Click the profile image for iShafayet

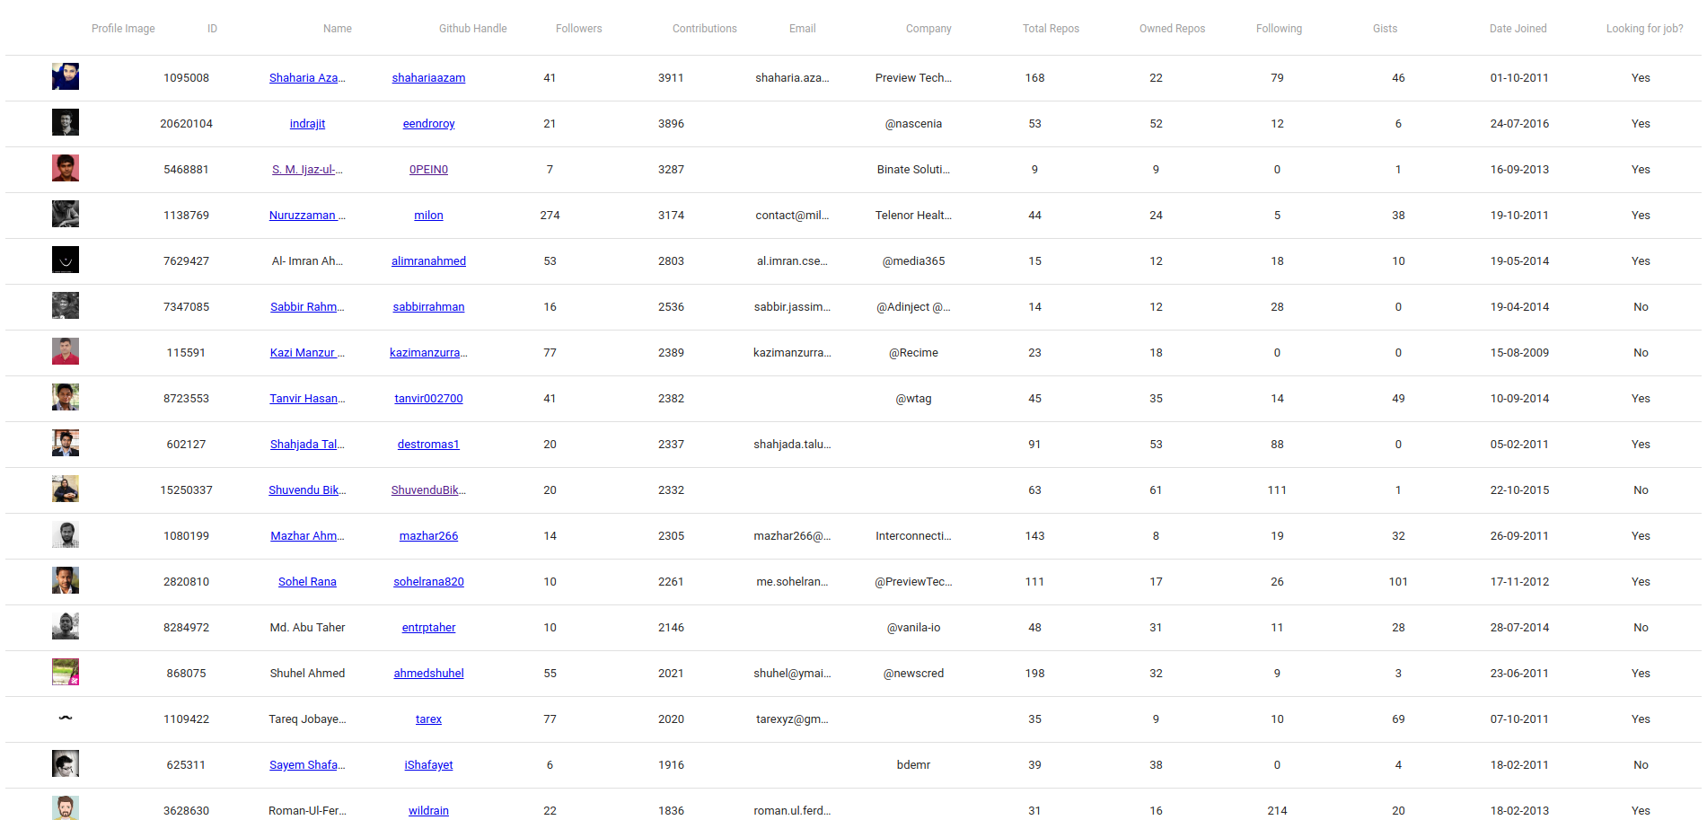tap(66, 764)
